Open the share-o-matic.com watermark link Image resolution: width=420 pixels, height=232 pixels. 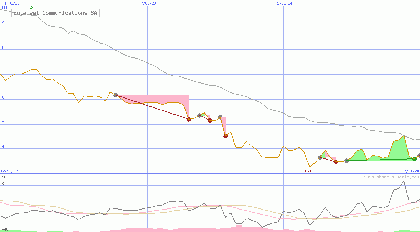391,177
